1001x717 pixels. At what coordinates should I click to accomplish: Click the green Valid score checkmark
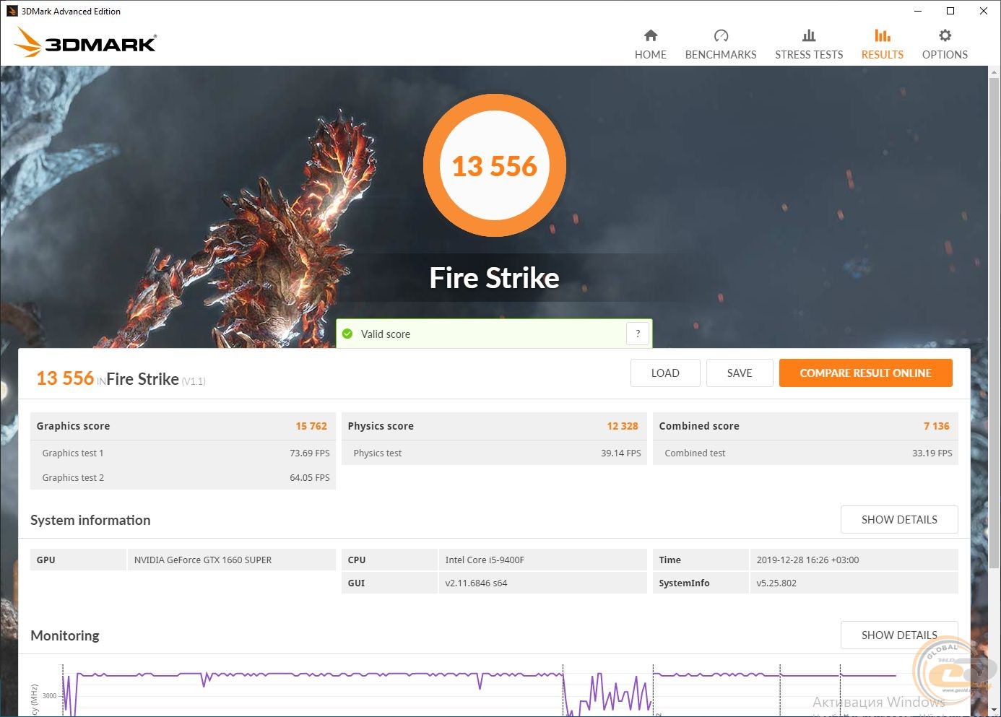point(347,334)
